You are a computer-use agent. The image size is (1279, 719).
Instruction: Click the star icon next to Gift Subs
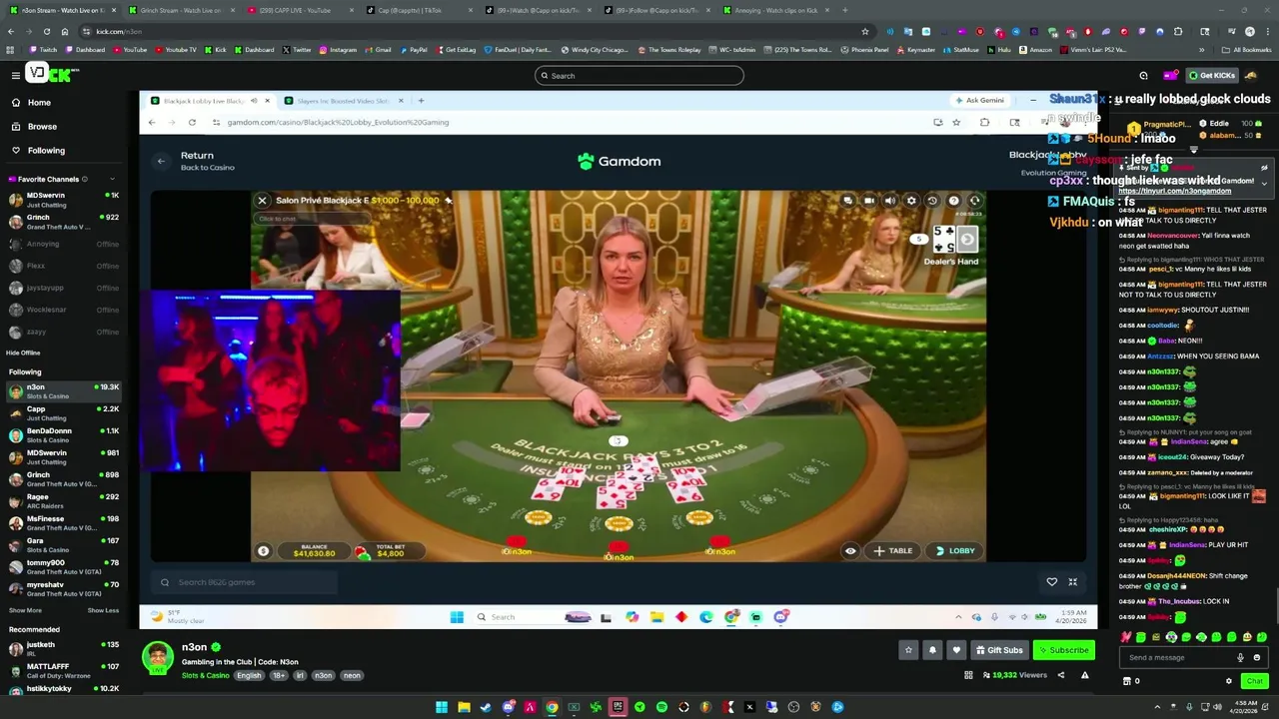pos(908,650)
